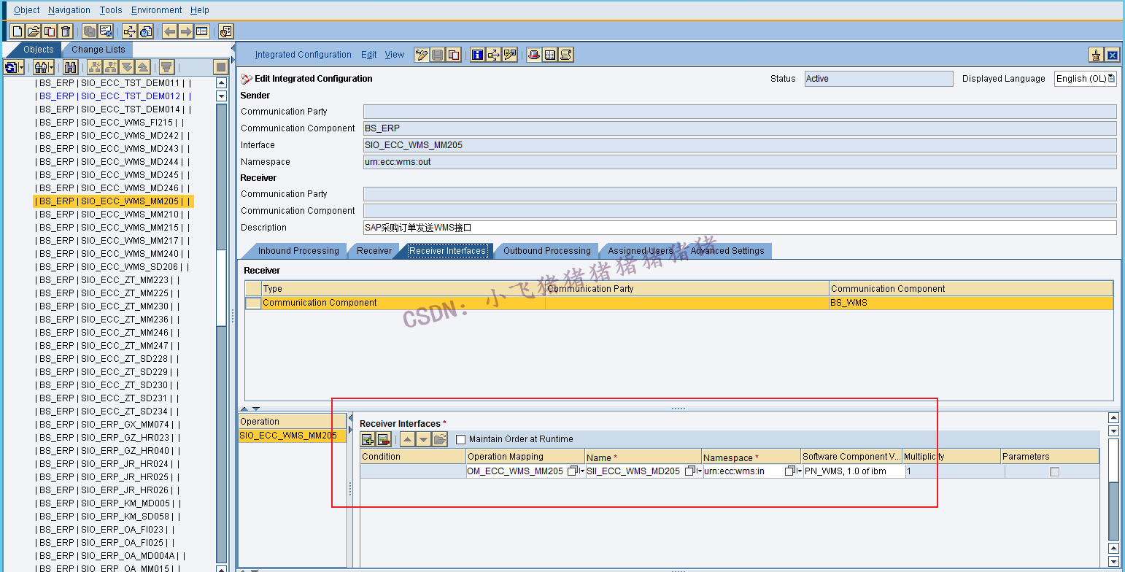
Task: Switch to the Objects tab
Action: point(39,50)
